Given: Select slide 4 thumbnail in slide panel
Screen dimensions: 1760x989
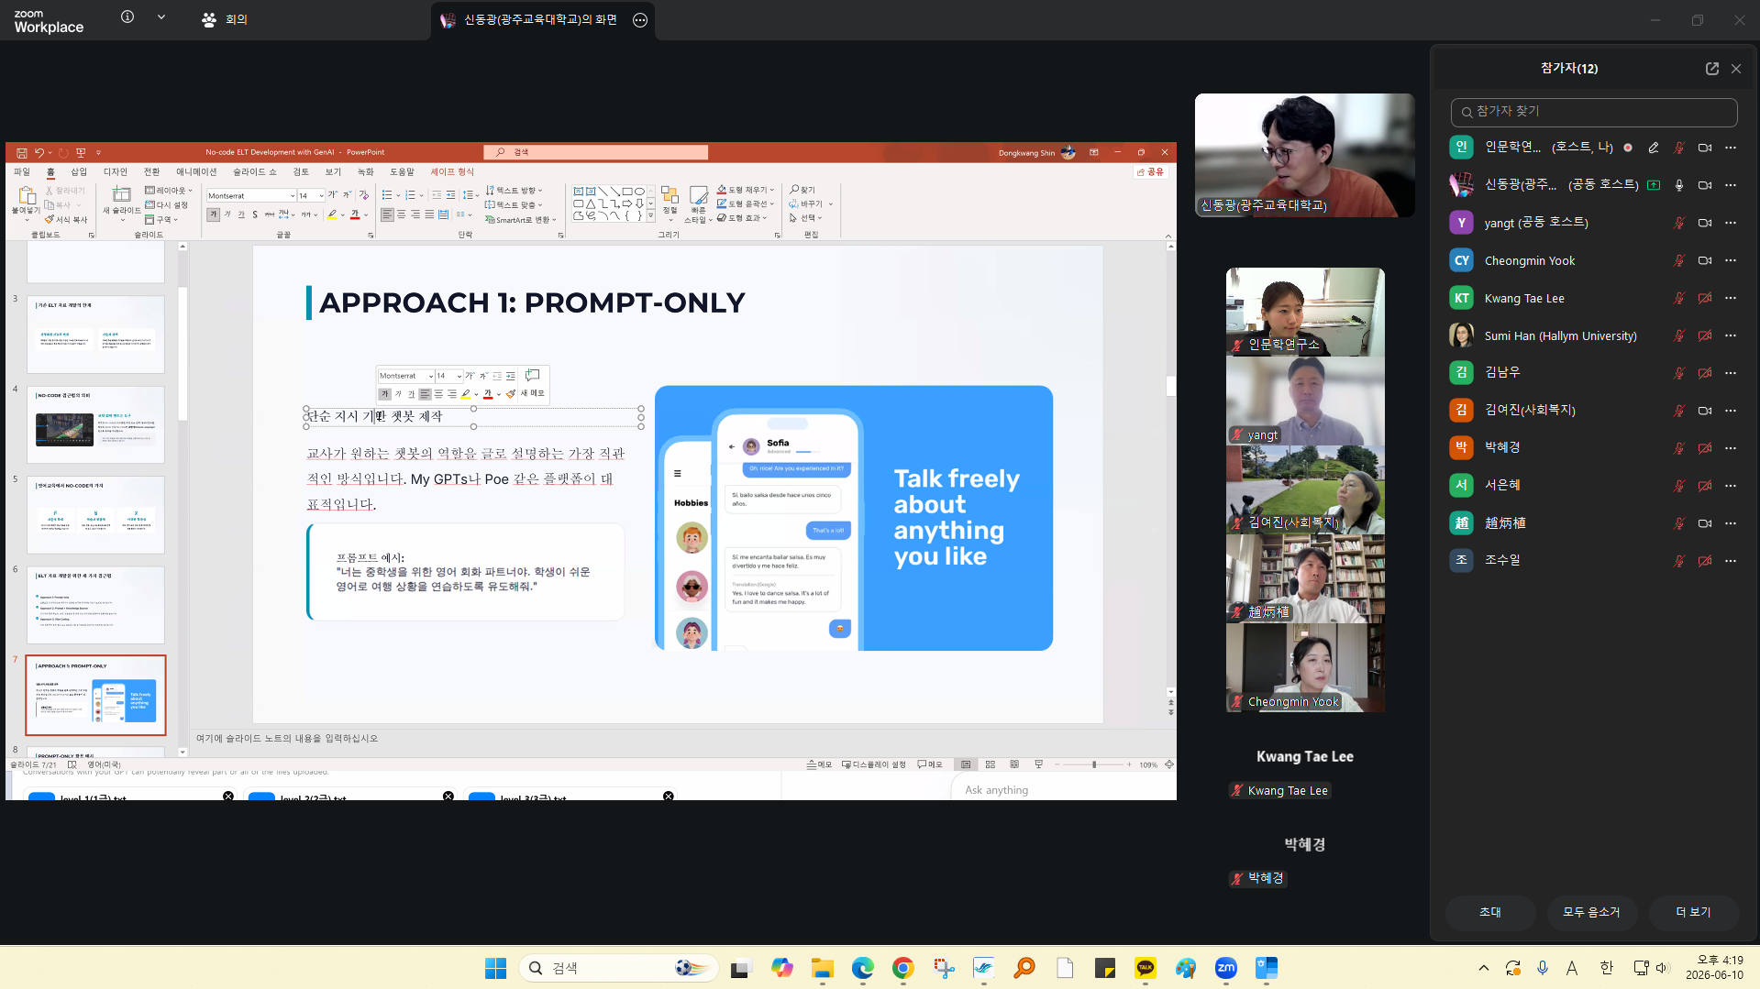Looking at the screenshot, I should (95, 424).
